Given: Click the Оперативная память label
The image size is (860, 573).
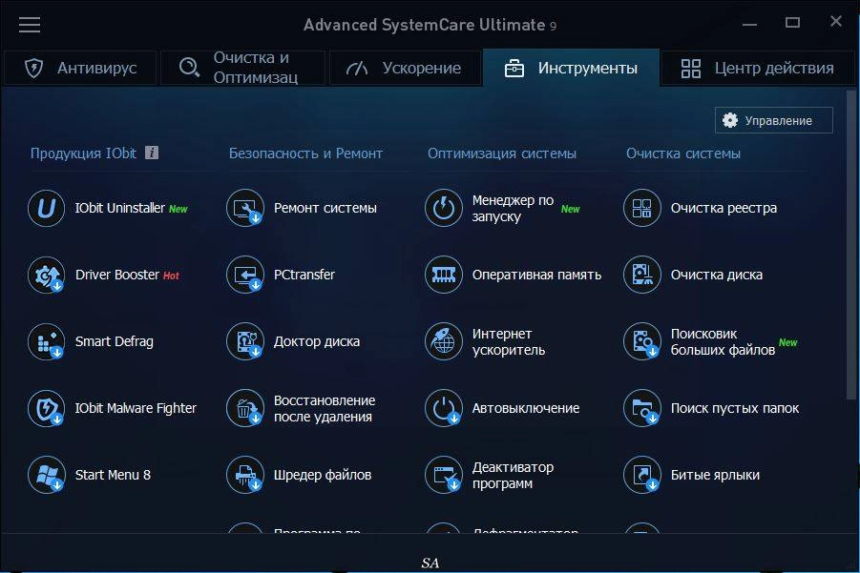Looking at the screenshot, I should (536, 275).
